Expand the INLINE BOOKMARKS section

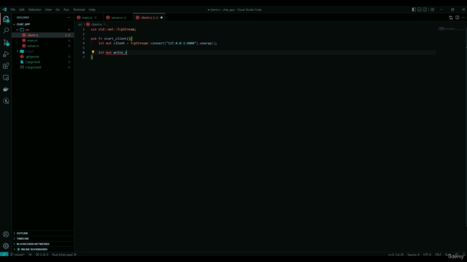click(x=34, y=249)
